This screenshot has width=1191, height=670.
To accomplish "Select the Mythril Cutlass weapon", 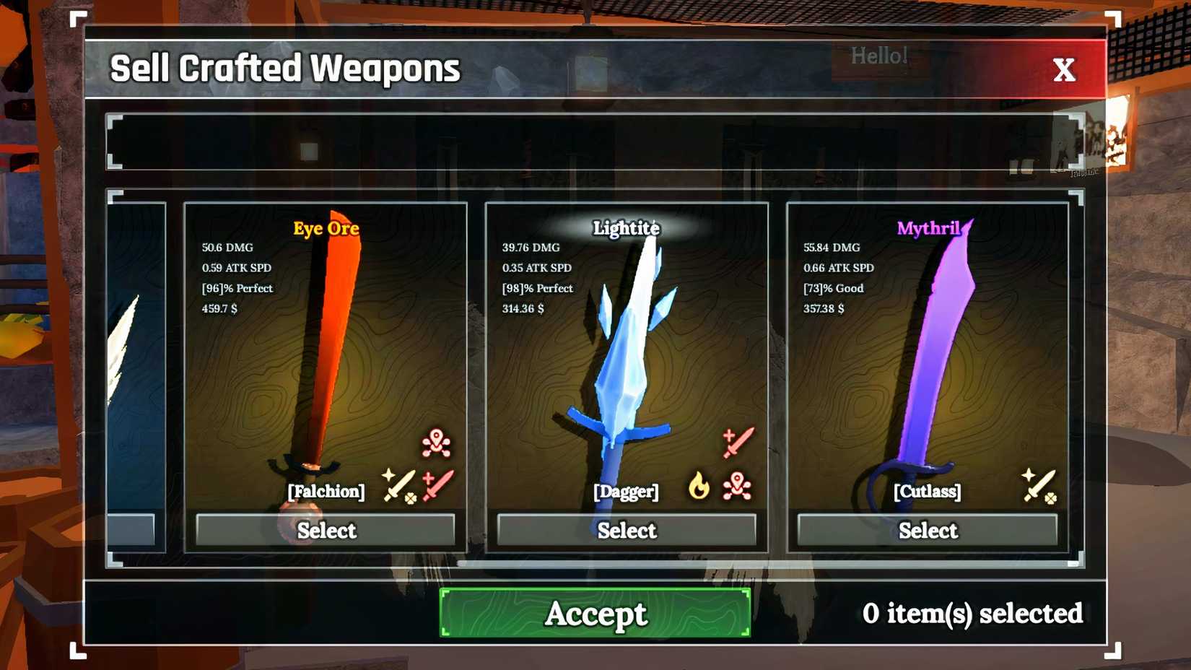I will (928, 531).
